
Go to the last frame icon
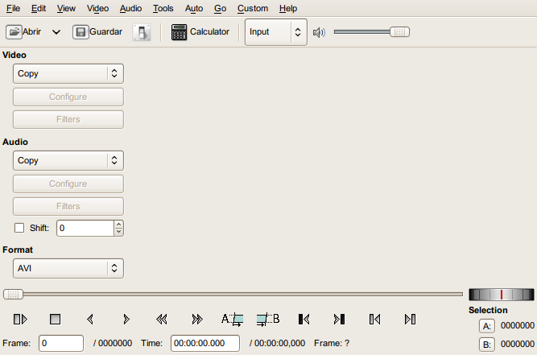(410, 319)
